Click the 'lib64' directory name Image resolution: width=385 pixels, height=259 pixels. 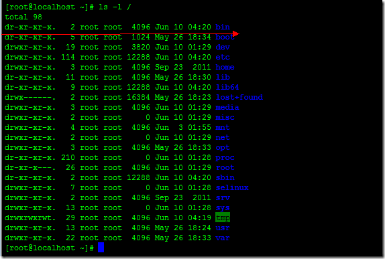pos(227,87)
